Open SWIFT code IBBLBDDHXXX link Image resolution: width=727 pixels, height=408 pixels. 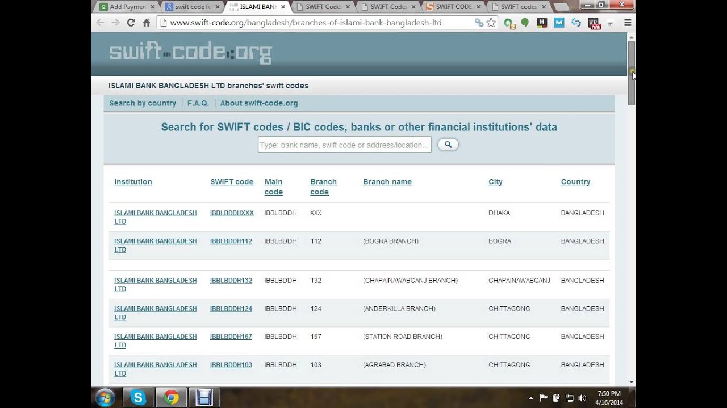point(232,213)
